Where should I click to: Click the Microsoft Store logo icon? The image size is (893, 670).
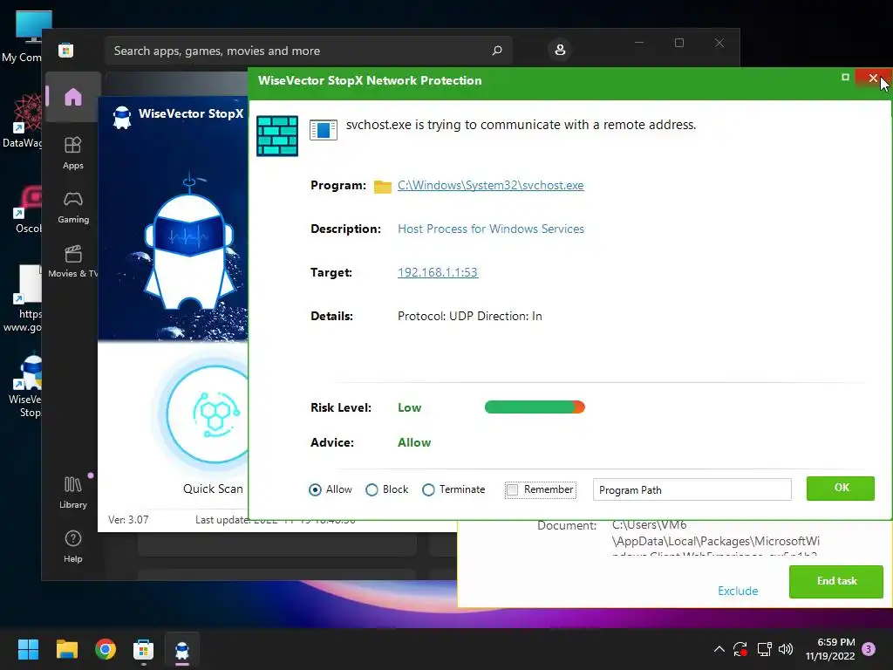tap(66, 50)
